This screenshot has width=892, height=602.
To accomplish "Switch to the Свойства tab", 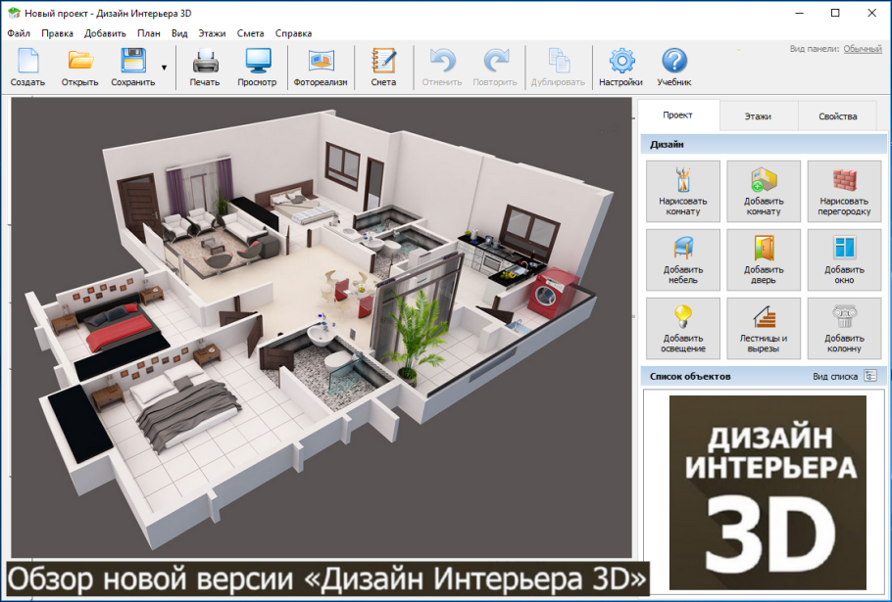I will point(838,116).
